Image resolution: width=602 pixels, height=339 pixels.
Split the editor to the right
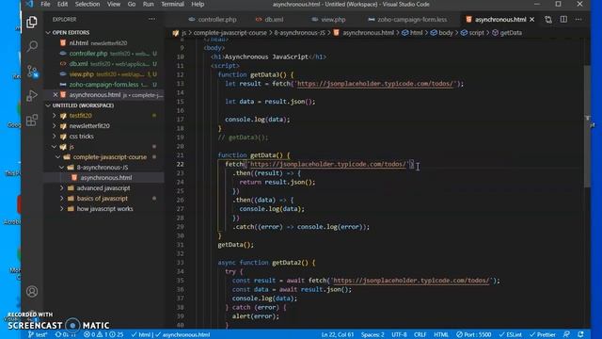(x=563, y=19)
